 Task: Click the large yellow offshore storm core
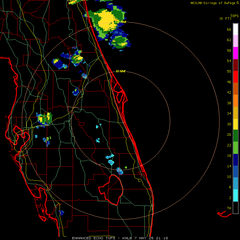107,20
